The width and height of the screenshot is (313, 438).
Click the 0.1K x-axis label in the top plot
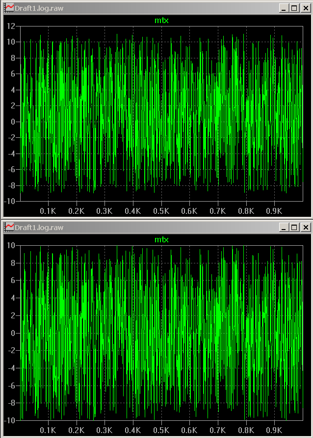48,211
